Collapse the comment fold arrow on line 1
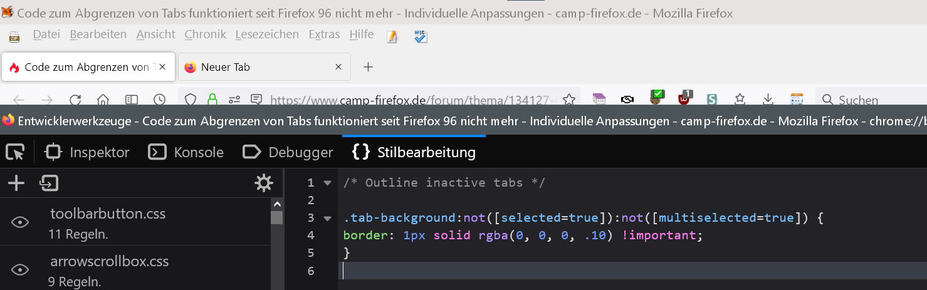927x290 pixels. pyautogui.click(x=327, y=183)
